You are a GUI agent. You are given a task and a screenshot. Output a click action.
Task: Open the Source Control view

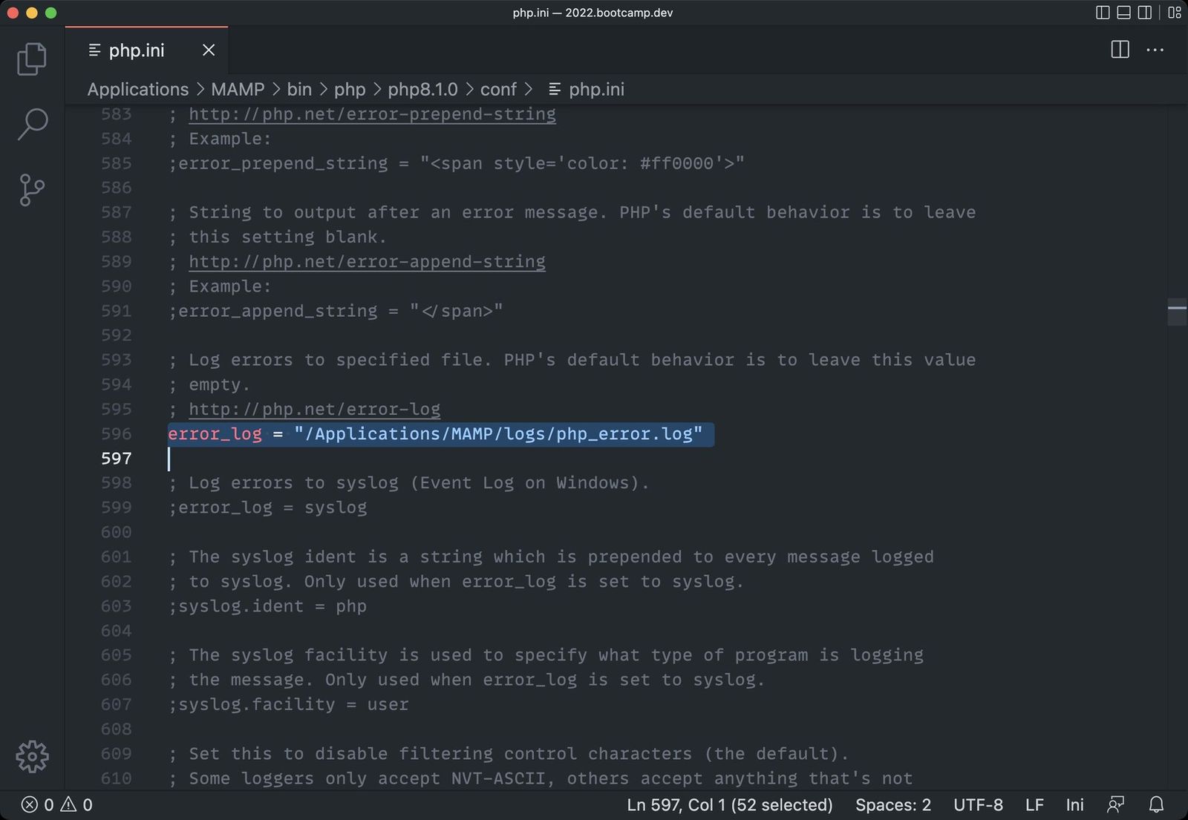pos(32,190)
